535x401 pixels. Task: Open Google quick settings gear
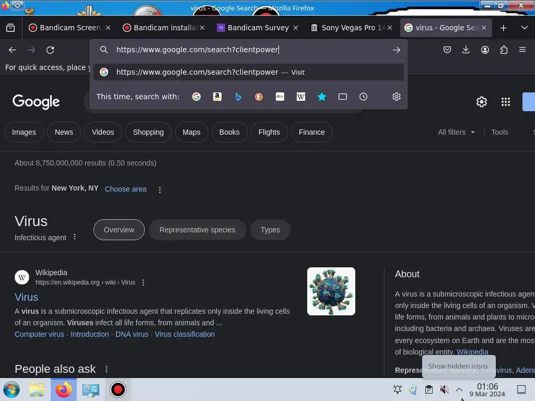pyautogui.click(x=481, y=102)
